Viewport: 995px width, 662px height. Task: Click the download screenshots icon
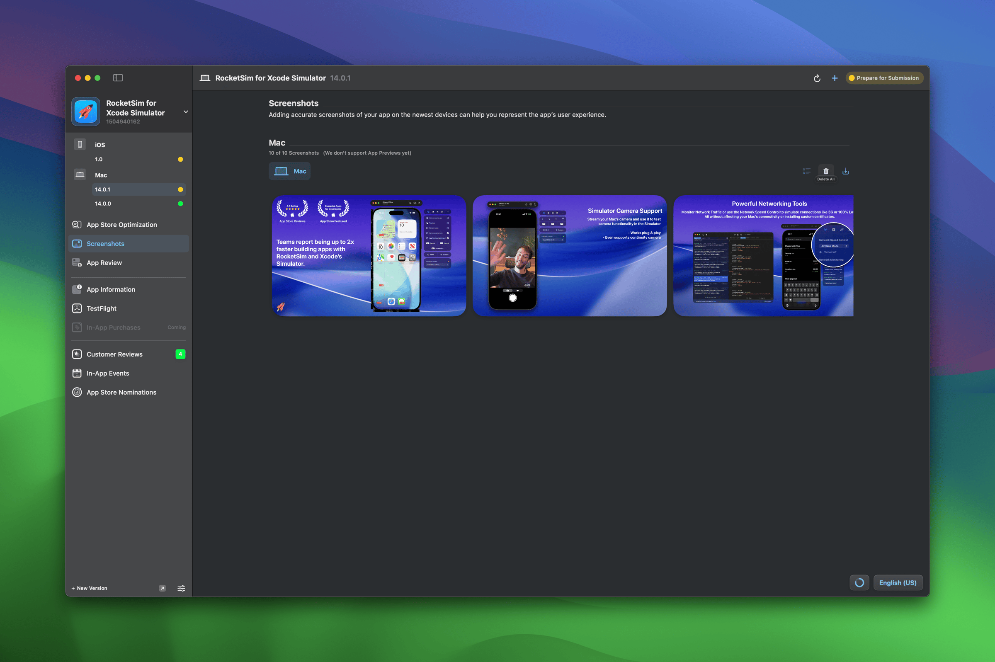846,171
